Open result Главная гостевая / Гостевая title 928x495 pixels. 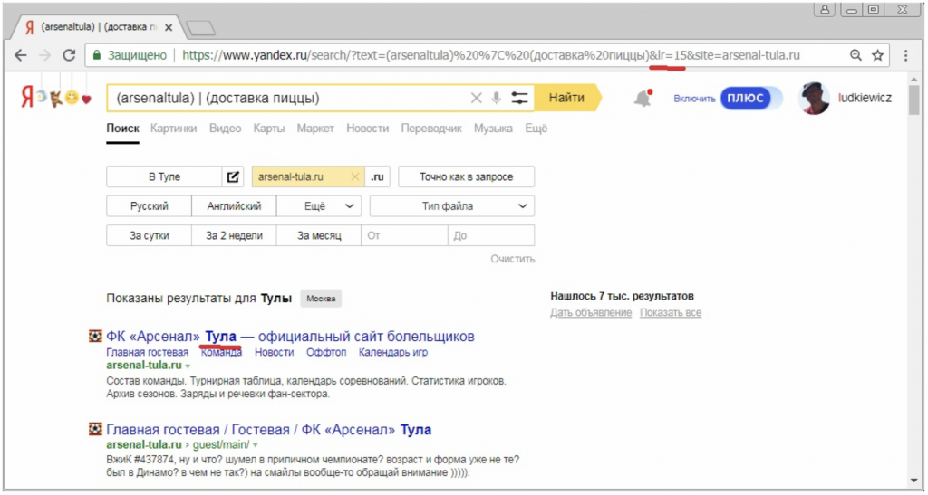coord(269,430)
